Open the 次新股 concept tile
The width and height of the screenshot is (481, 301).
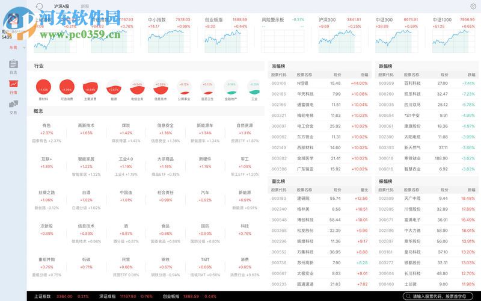[47, 229]
